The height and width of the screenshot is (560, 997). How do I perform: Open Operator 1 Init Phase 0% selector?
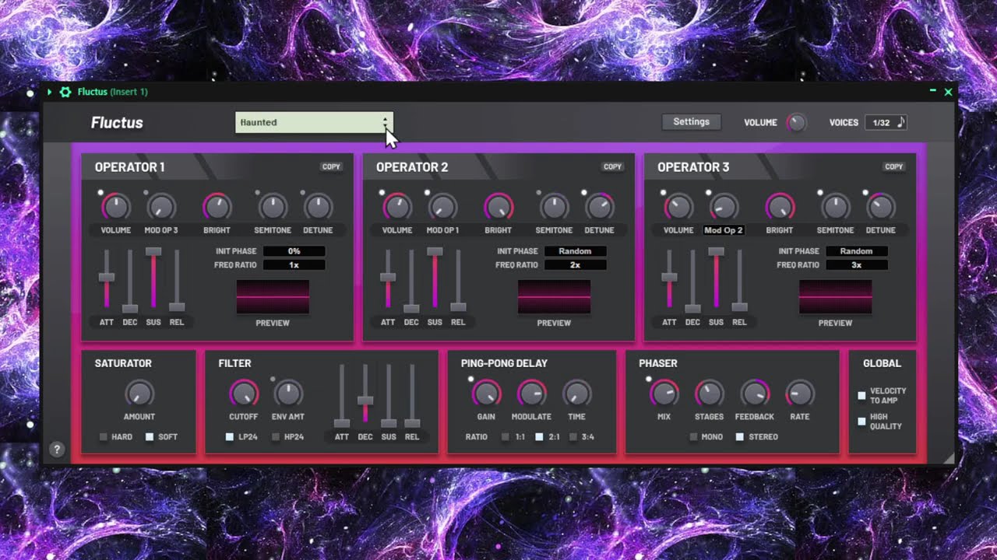tap(294, 251)
